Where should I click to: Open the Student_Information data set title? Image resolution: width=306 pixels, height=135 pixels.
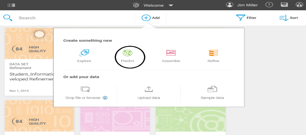[32, 77]
